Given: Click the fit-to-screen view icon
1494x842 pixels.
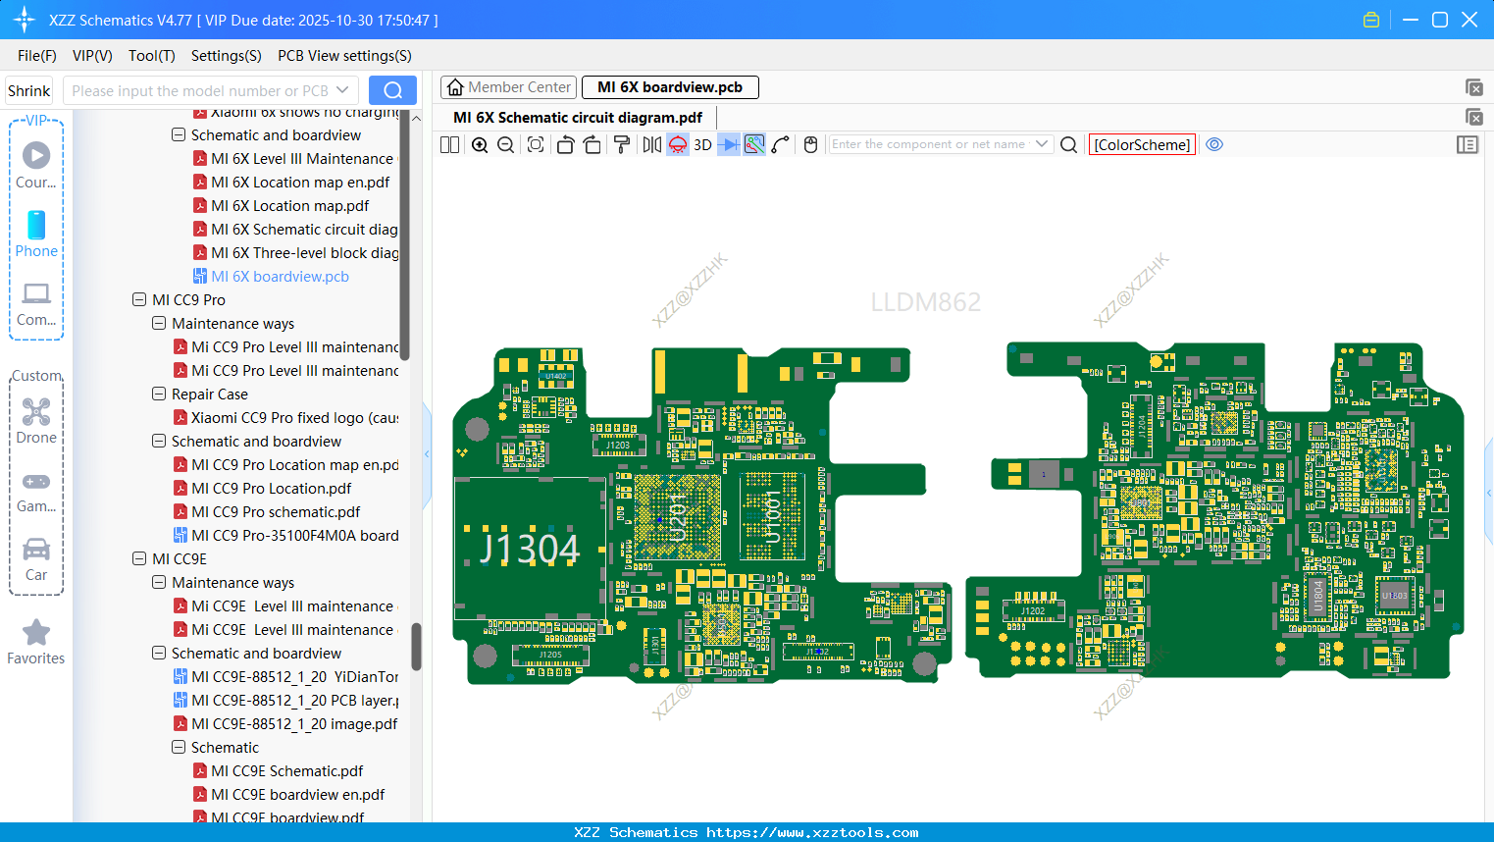Looking at the screenshot, I should [536, 145].
